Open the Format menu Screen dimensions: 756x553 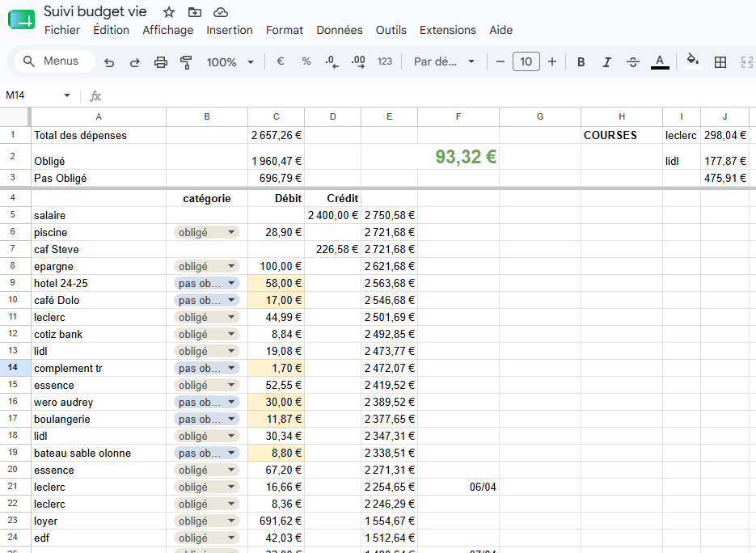click(285, 30)
